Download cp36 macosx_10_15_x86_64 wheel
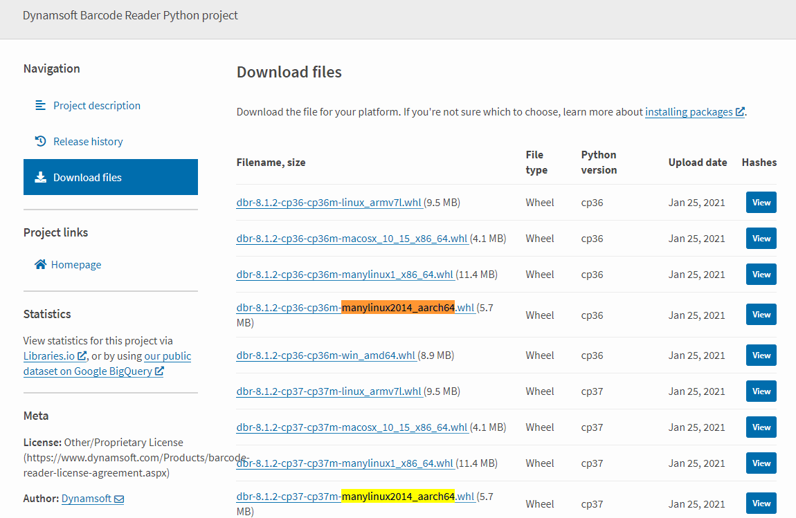 click(x=352, y=239)
